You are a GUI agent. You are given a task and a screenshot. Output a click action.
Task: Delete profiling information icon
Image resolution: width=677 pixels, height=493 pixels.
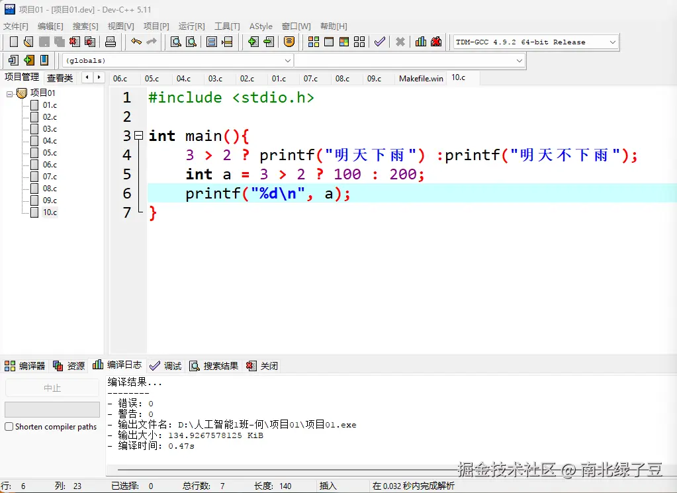[436, 42]
